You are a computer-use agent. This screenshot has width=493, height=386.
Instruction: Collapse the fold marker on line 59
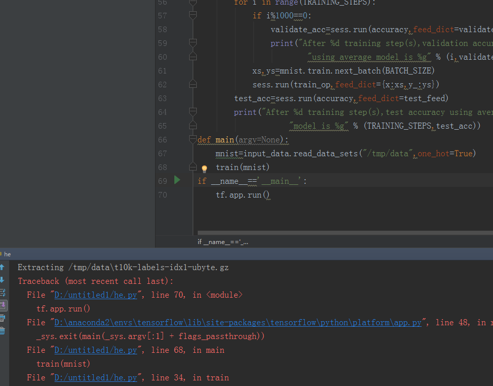pyautogui.click(x=193, y=43)
